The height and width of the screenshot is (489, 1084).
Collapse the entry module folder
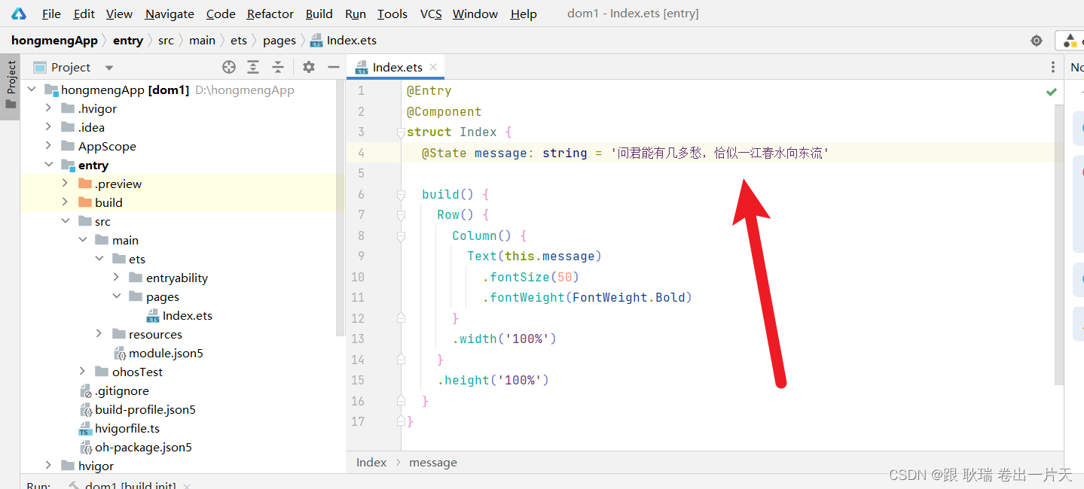[49, 165]
